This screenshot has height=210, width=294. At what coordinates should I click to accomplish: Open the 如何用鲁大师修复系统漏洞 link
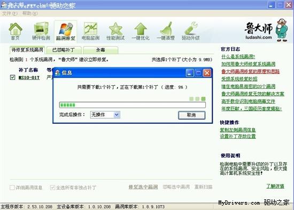tap(248, 64)
